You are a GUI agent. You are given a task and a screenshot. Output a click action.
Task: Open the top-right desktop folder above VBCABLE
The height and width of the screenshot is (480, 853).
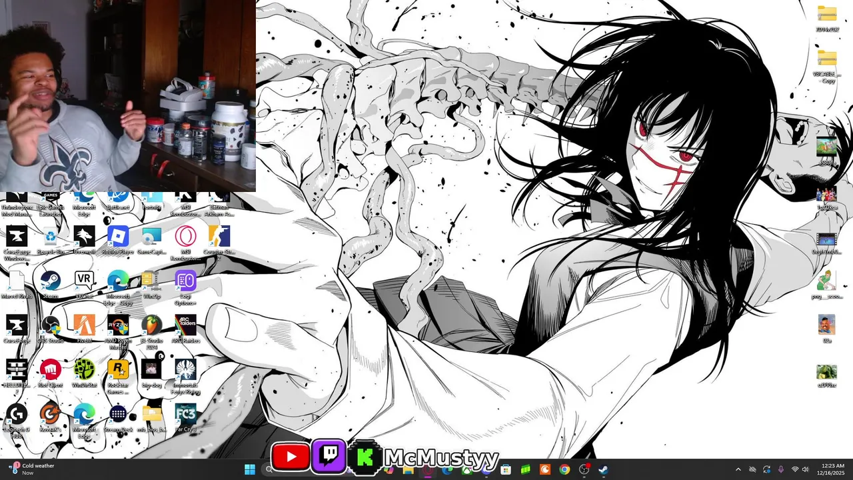826,18
